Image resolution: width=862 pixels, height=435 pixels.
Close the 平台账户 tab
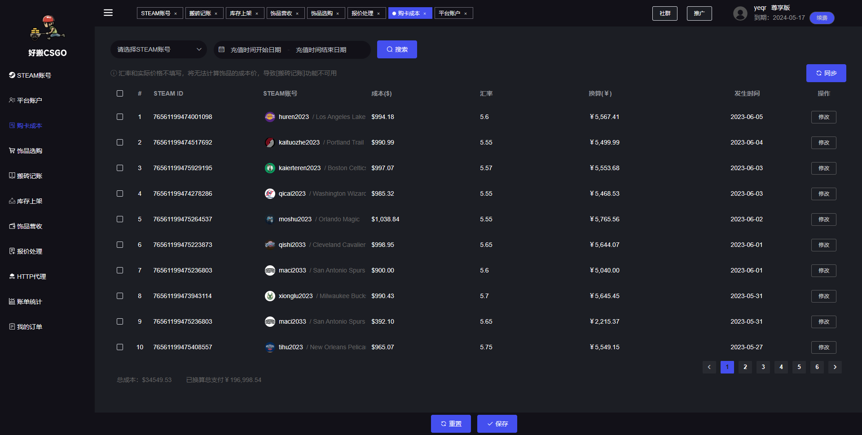(466, 13)
